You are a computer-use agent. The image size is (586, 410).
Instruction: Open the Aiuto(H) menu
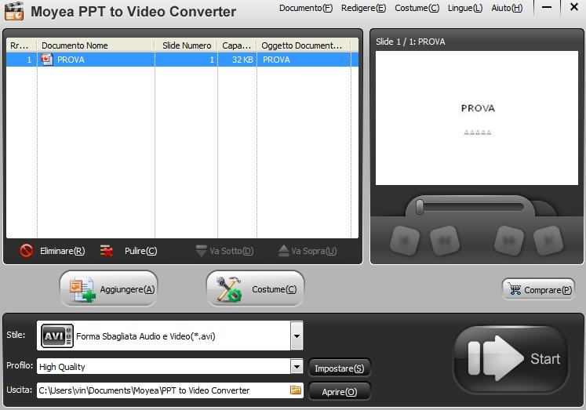pos(507,8)
